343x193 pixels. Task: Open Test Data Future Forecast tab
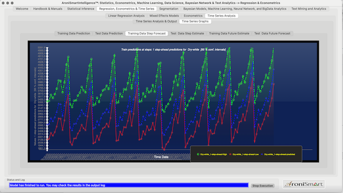[272, 33]
